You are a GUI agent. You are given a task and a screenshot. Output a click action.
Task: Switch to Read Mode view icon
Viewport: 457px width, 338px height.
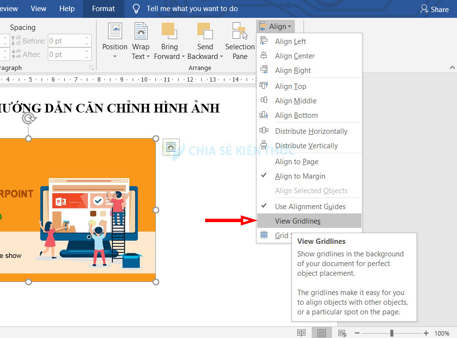(301, 333)
